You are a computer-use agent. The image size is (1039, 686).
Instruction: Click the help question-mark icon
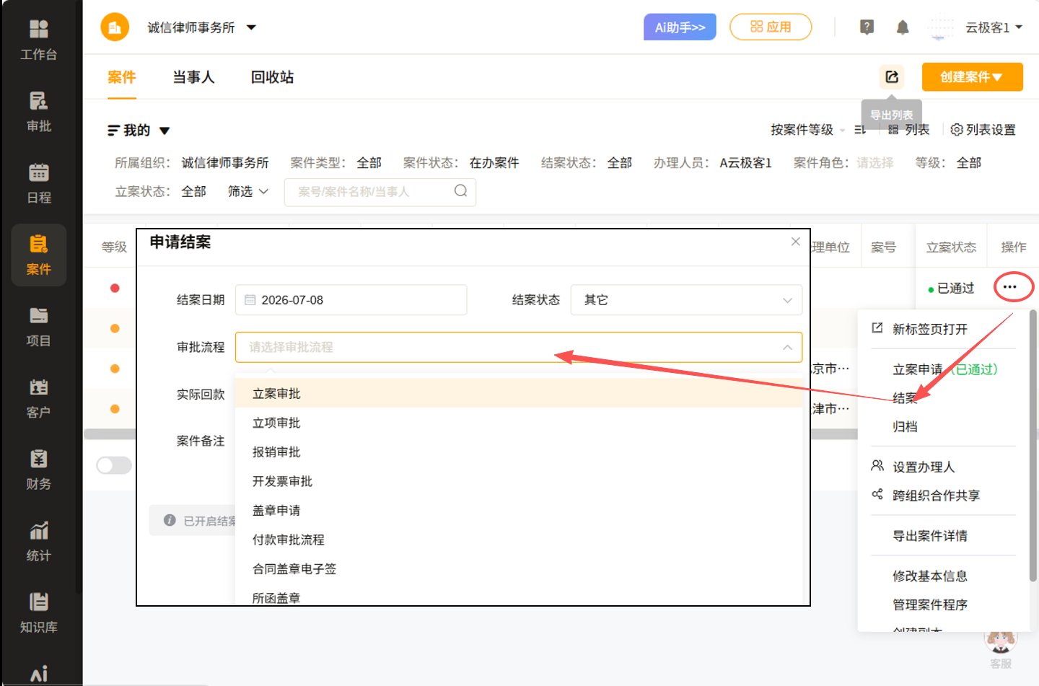coord(867,27)
